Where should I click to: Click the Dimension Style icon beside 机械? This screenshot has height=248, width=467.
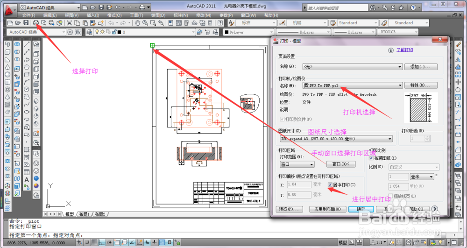click(x=283, y=22)
